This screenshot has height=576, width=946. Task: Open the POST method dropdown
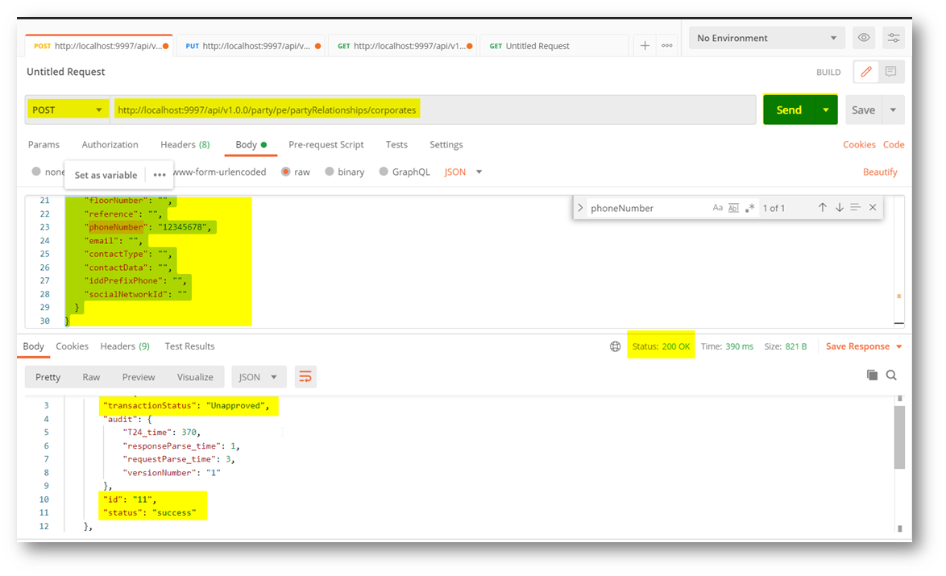click(x=68, y=110)
